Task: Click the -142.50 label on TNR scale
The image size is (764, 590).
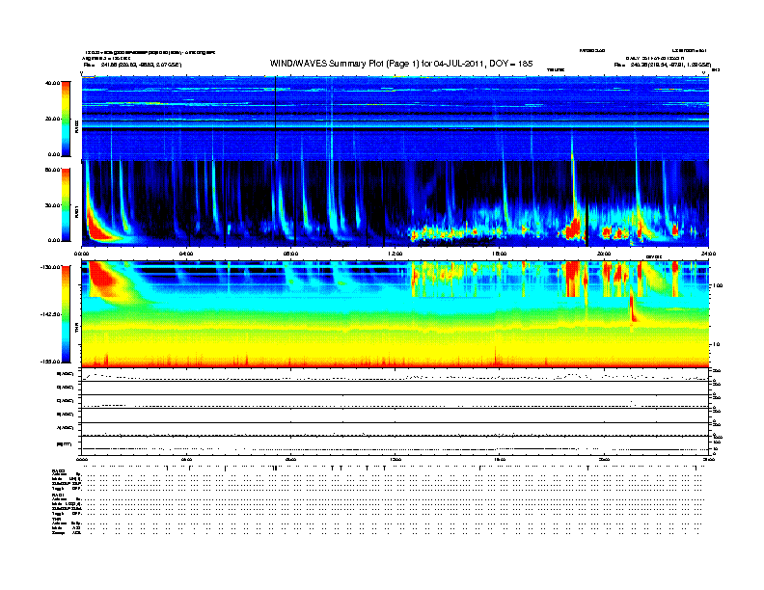Action: coord(50,314)
